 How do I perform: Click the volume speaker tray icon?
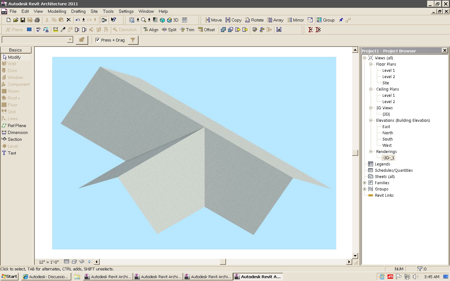tap(415, 277)
